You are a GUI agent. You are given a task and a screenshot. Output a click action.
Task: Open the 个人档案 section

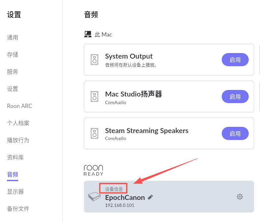click(18, 123)
